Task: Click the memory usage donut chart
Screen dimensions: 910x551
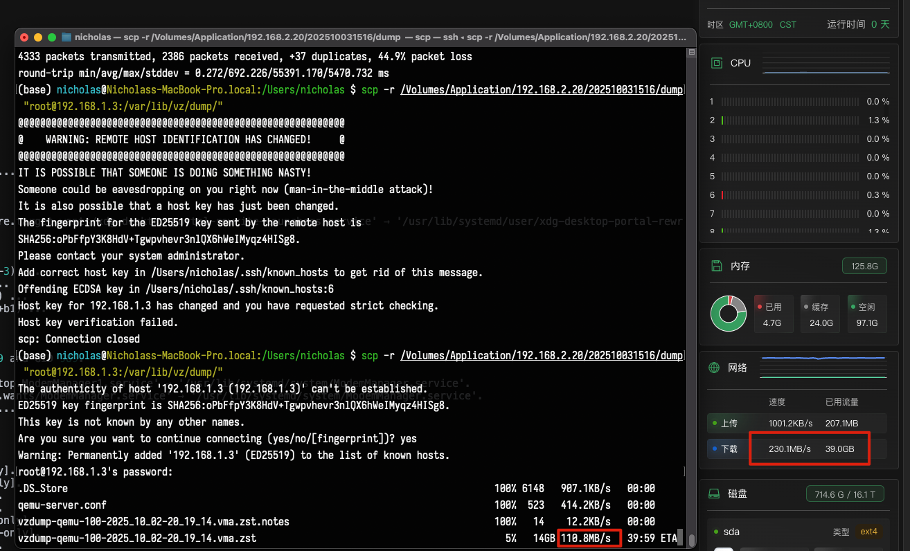Action: [728, 314]
